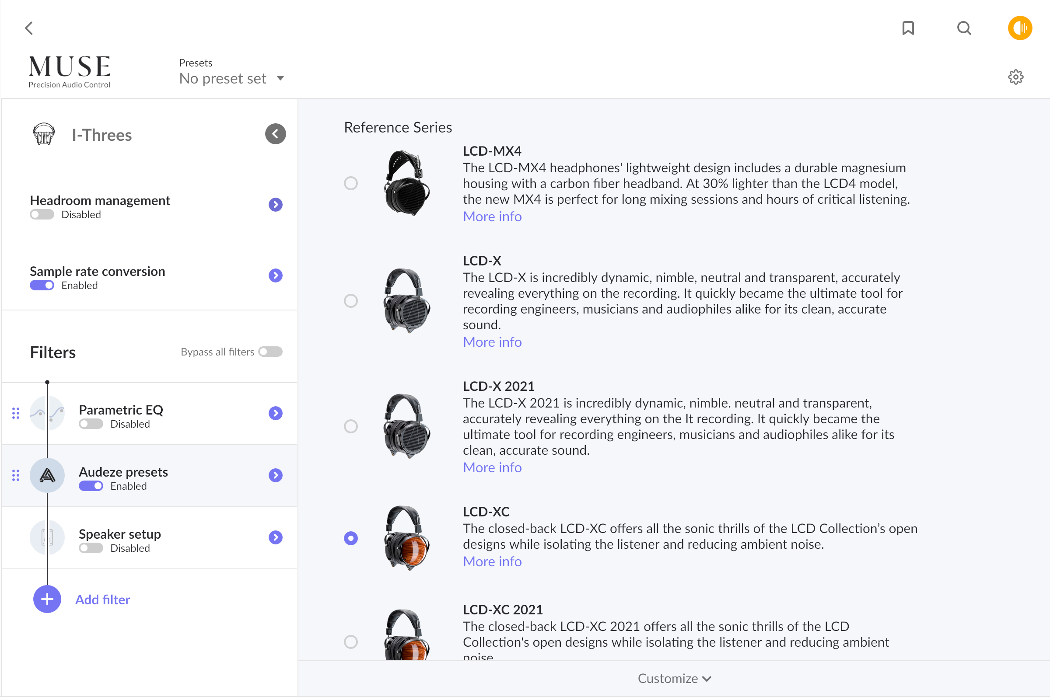This screenshot has height=697, width=1050.
Task: Click the Audeze logo filter icon
Action: [47, 475]
